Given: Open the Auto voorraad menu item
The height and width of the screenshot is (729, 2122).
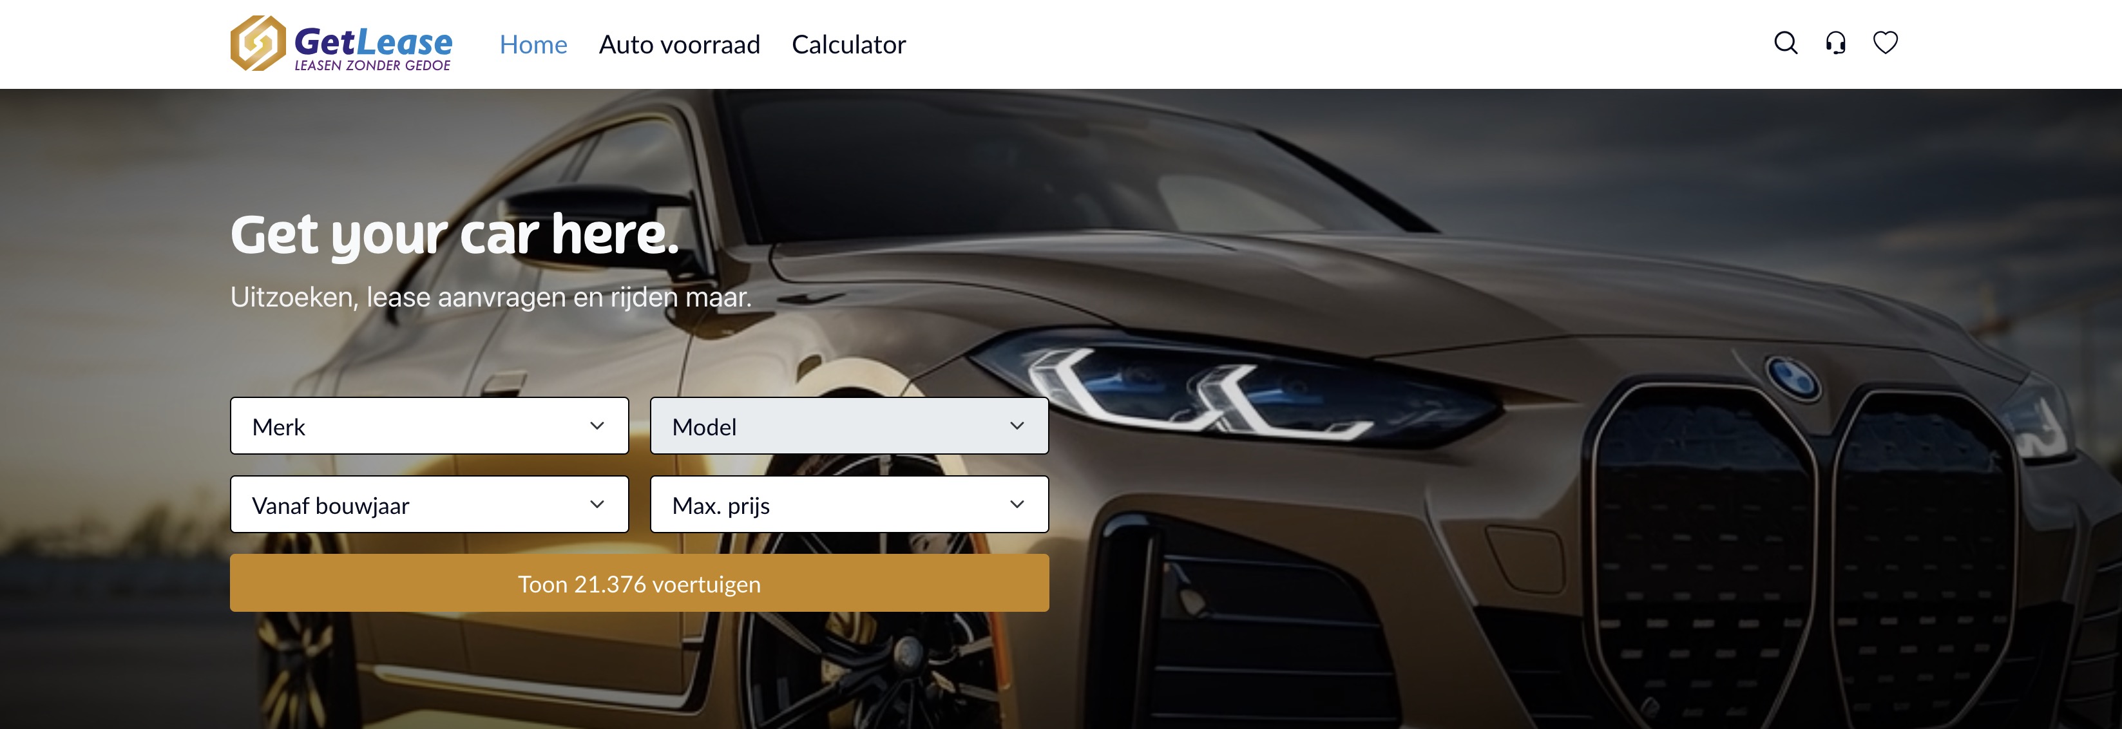Looking at the screenshot, I should pos(679,44).
